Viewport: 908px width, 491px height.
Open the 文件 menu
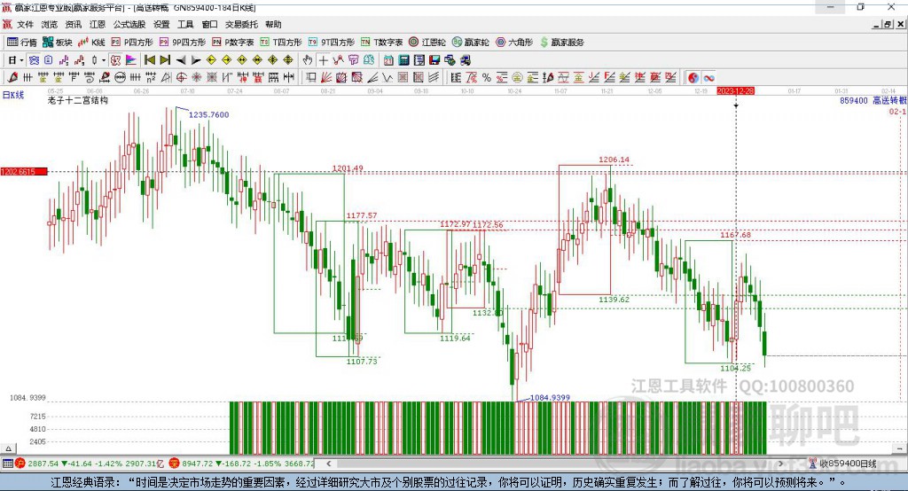(x=25, y=24)
